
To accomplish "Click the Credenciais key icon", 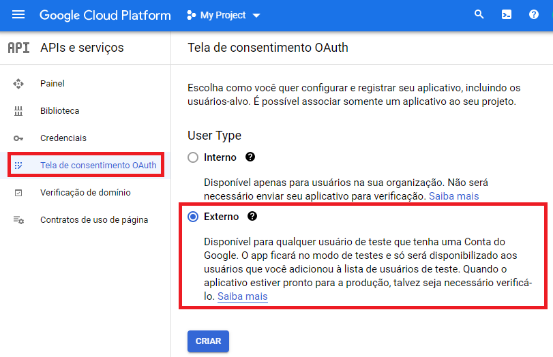I will point(18,138).
